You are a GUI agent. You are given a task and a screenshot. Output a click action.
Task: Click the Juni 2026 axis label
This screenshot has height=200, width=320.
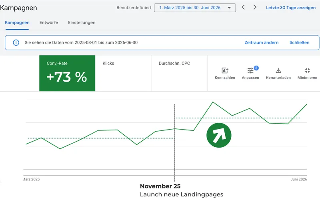298,179
